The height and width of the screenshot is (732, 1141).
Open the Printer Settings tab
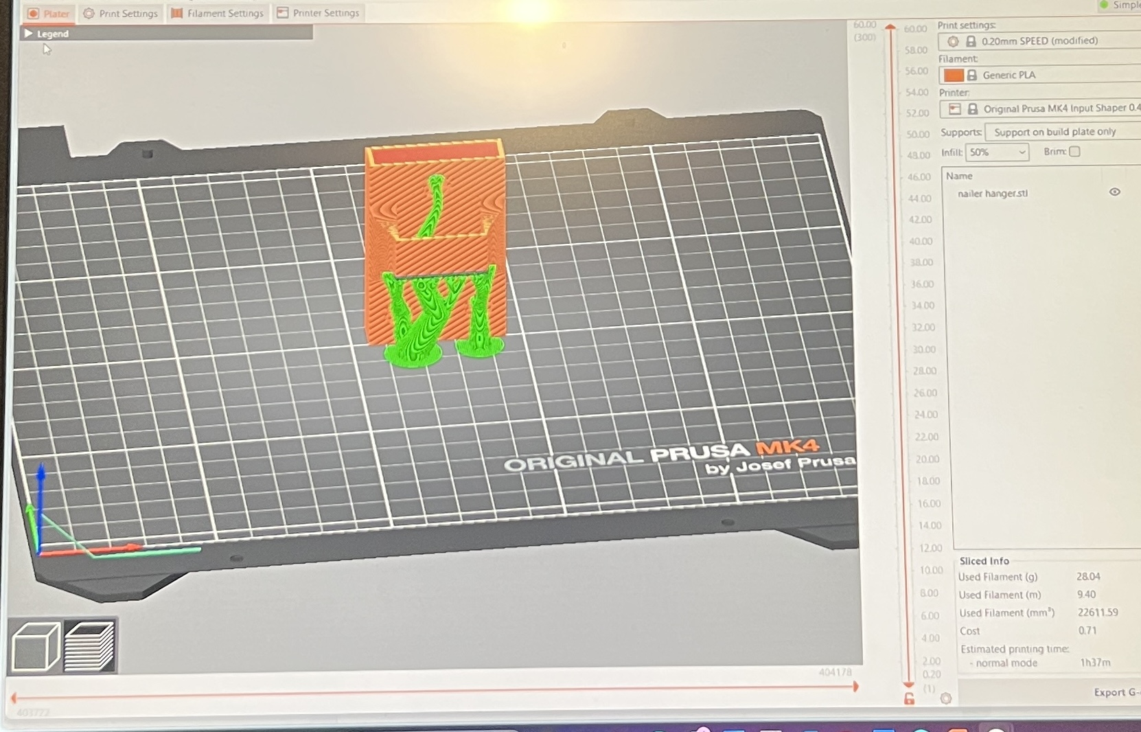point(318,12)
